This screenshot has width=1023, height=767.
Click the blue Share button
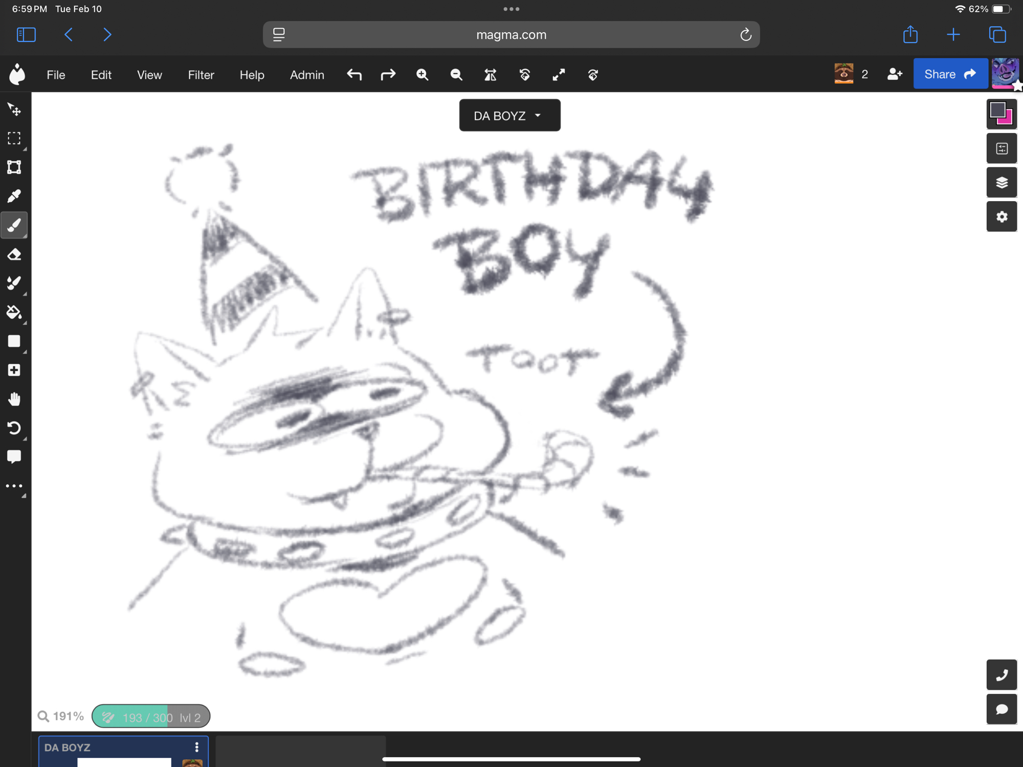click(x=950, y=74)
